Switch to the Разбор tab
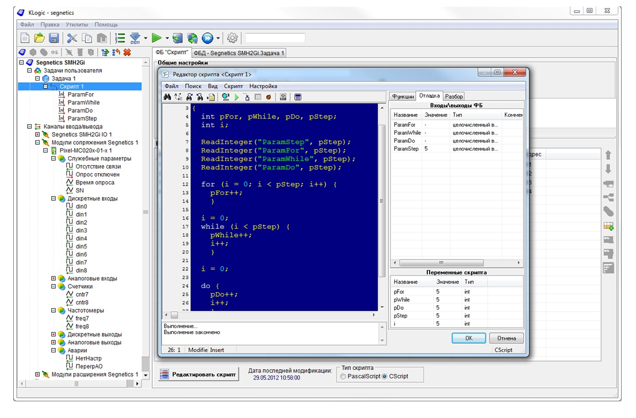636x418 pixels. coord(454,96)
